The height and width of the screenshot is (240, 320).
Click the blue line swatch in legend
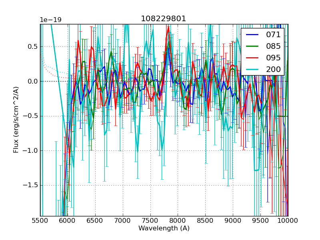tap(252, 35)
